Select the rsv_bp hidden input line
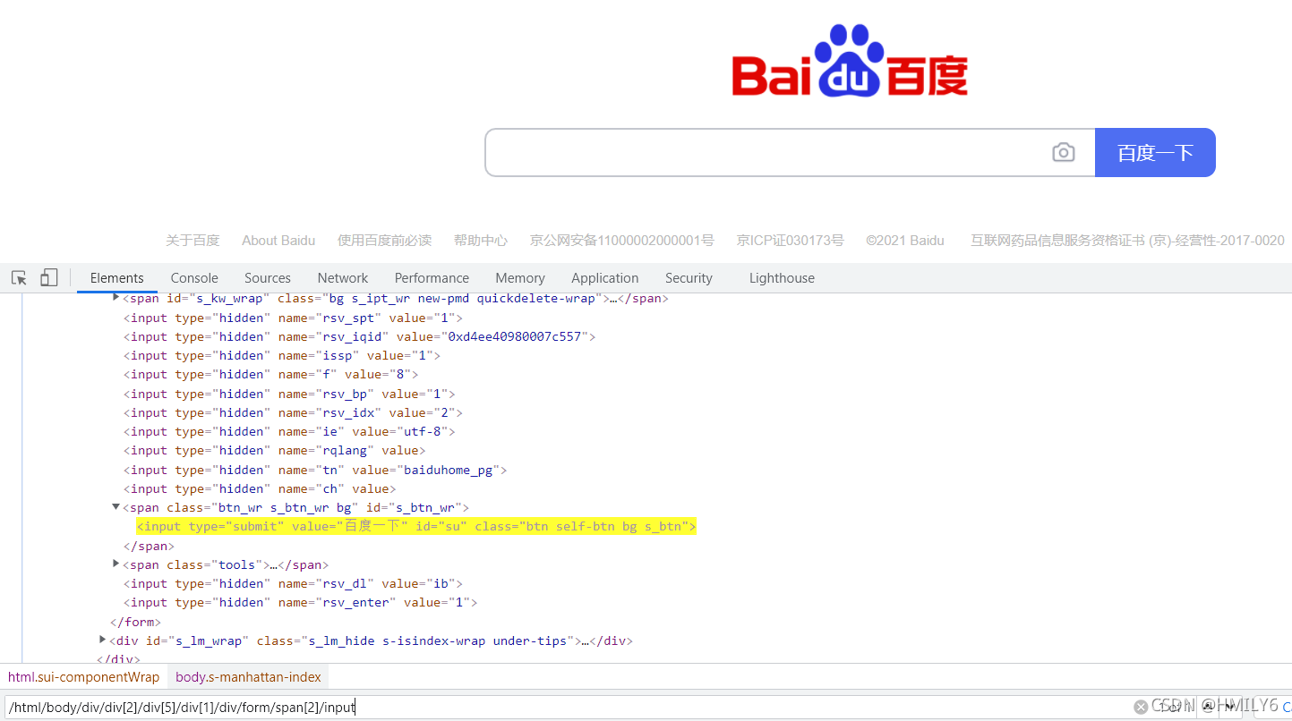 (289, 394)
